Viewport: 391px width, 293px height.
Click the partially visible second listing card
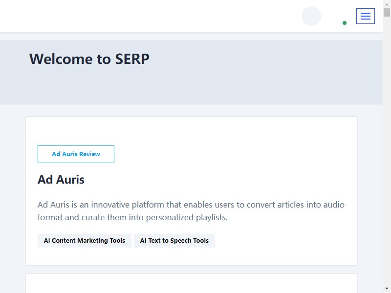coord(192,284)
